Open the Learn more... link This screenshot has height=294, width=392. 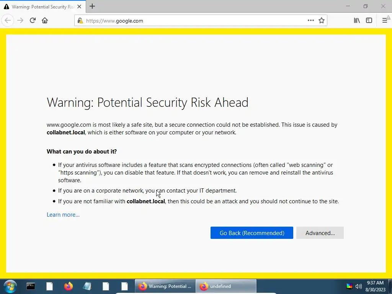[x=63, y=215]
